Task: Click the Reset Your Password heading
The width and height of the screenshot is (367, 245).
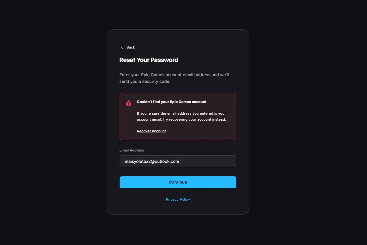Action: tap(149, 60)
